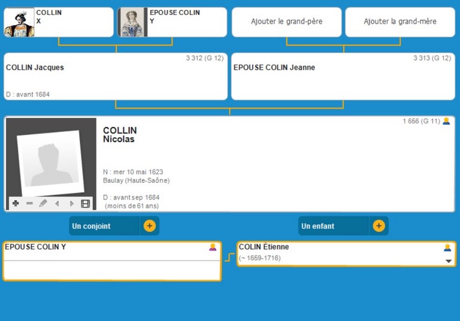Open EPOUSE COLIN Y grandmother portrait thumbnail

click(x=132, y=22)
